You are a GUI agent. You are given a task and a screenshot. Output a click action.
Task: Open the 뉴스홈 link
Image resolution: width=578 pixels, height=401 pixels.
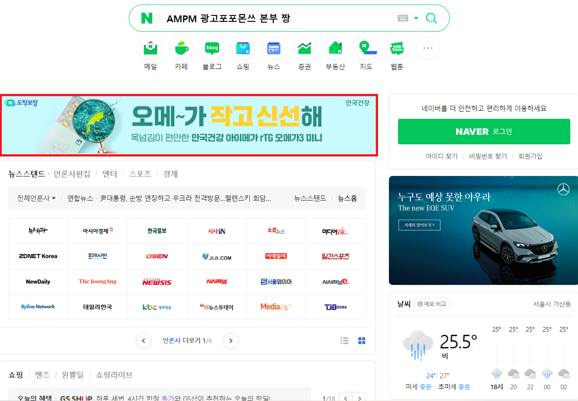347,198
